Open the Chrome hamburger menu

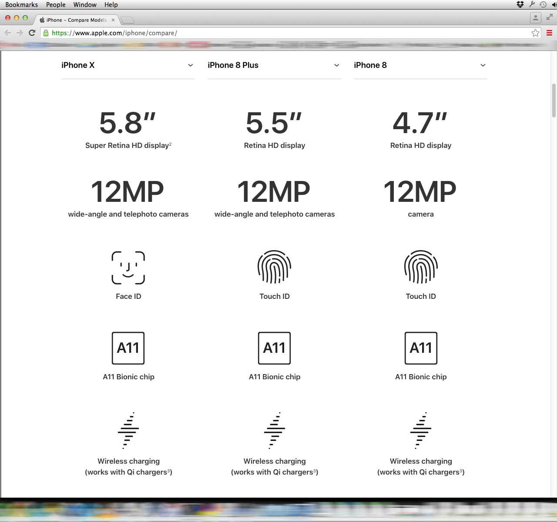(549, 33)
